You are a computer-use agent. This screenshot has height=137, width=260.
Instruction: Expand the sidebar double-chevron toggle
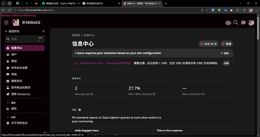click(x=43, y=31)
